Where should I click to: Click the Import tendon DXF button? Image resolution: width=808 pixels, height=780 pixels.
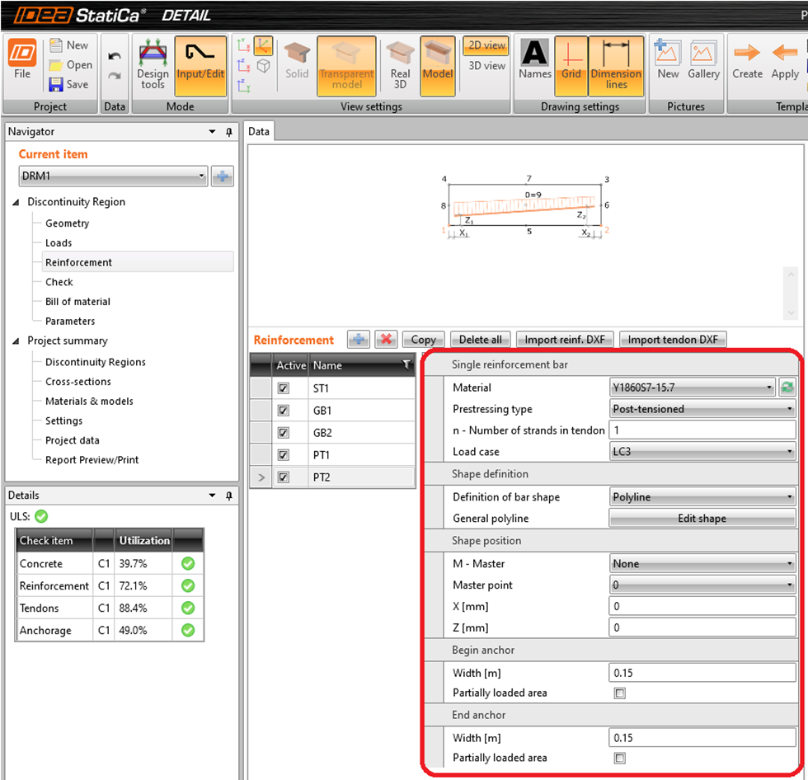673,339
